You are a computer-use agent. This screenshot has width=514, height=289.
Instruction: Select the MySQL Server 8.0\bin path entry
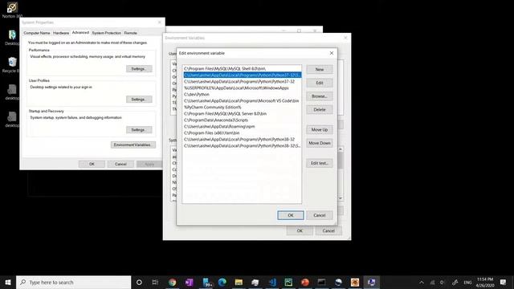coord(242,114)
